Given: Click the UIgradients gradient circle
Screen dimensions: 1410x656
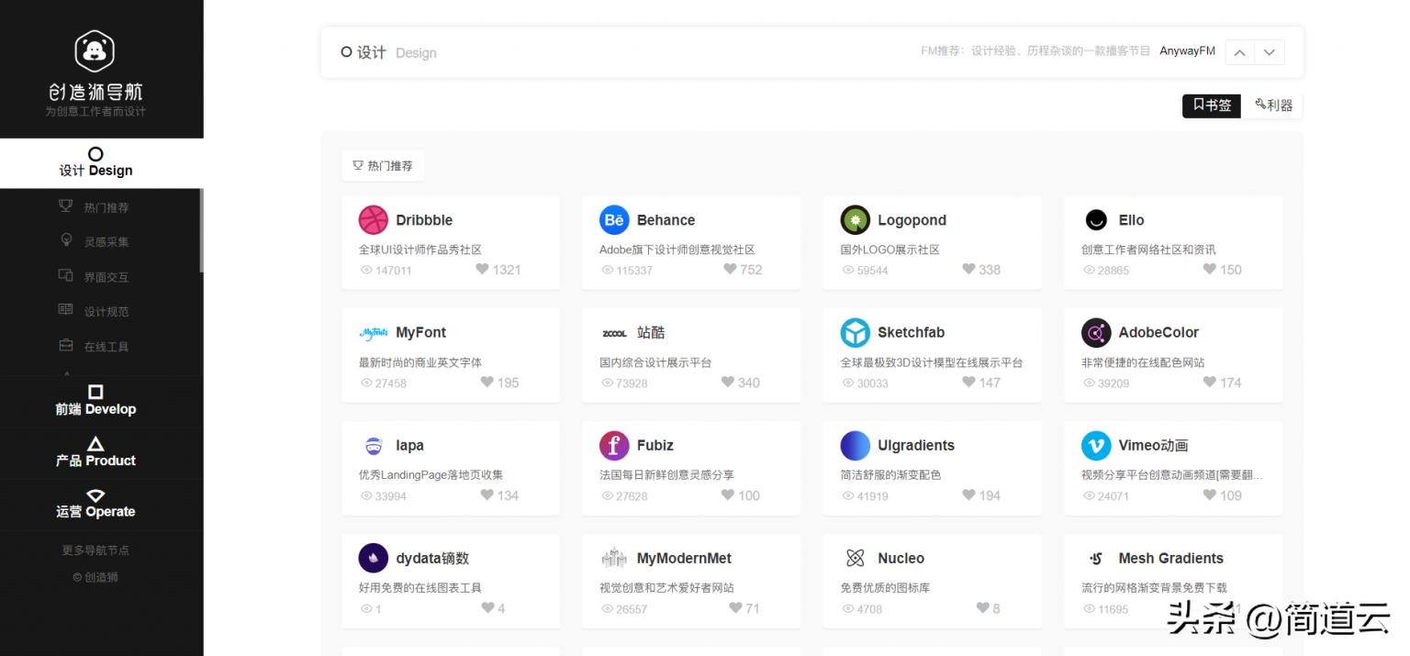Looking at the screenshot, I should (x=855, y=445).
